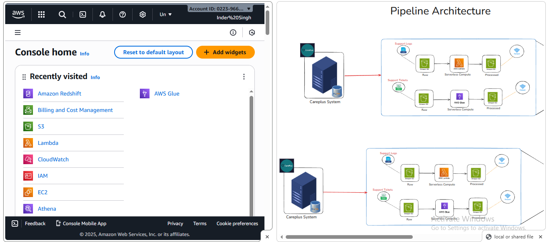
Task: Open Recently visited widget options menu
Action: pyautogui.click(x=244, y=77)
